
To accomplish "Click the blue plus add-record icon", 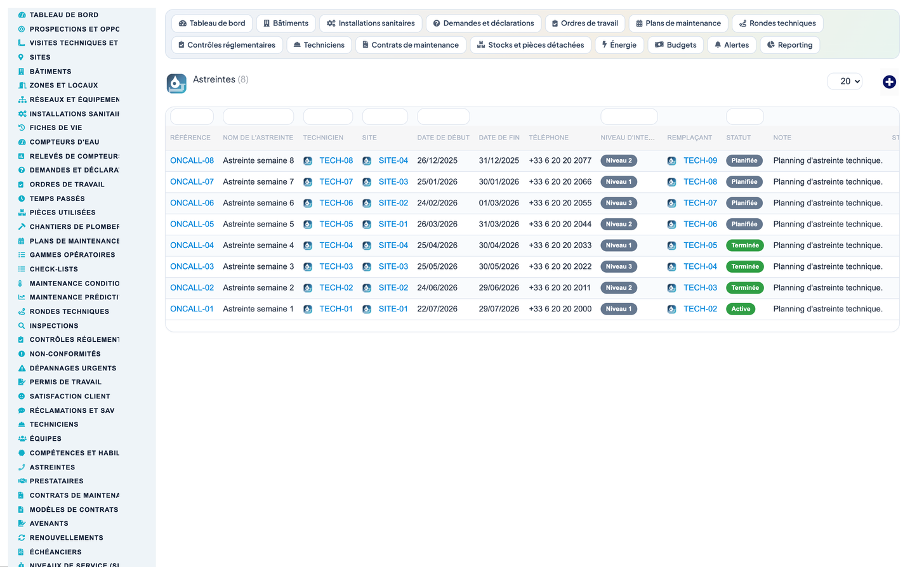I will coord(889,82).
